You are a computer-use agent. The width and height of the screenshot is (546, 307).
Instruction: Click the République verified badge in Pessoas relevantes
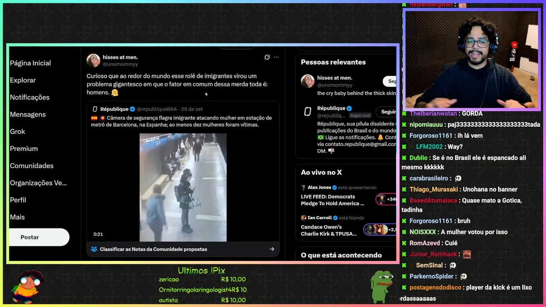pyautogui.click(x=349, y=108)
